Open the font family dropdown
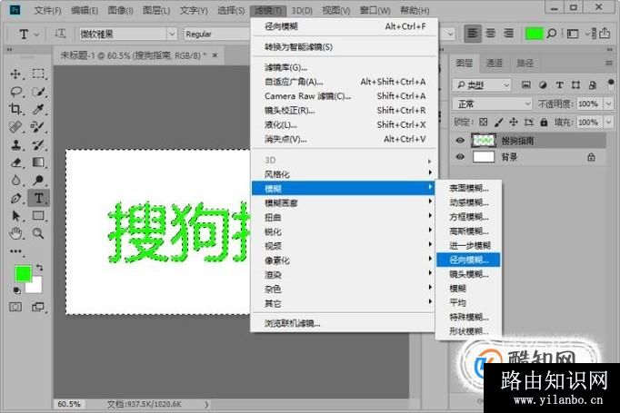 pos(172,34)
